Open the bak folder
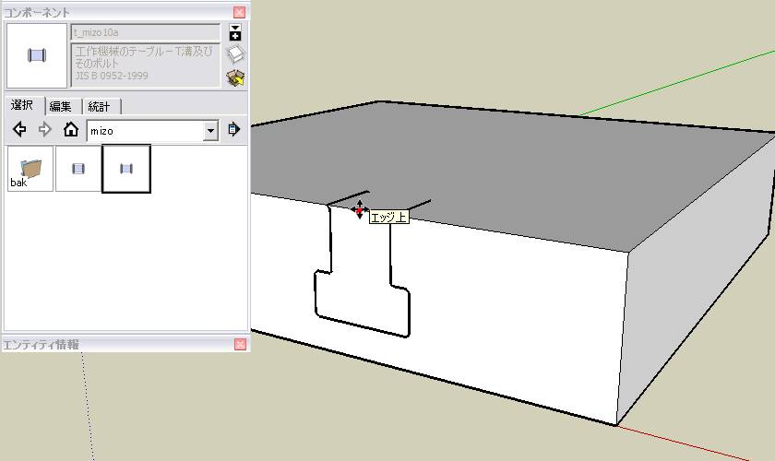 click(30, 169)
